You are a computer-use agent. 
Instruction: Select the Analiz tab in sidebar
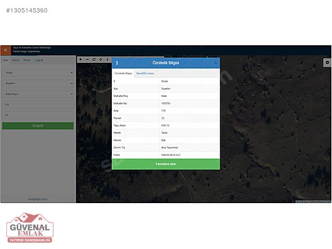coord(26,60)
